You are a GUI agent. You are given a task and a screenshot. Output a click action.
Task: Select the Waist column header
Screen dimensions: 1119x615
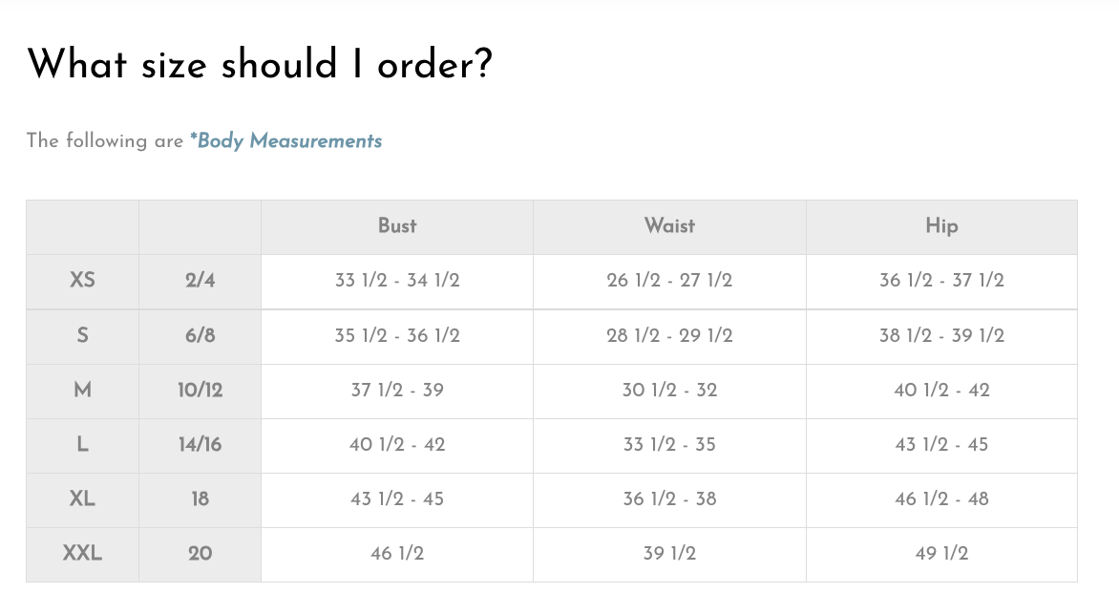669,226
